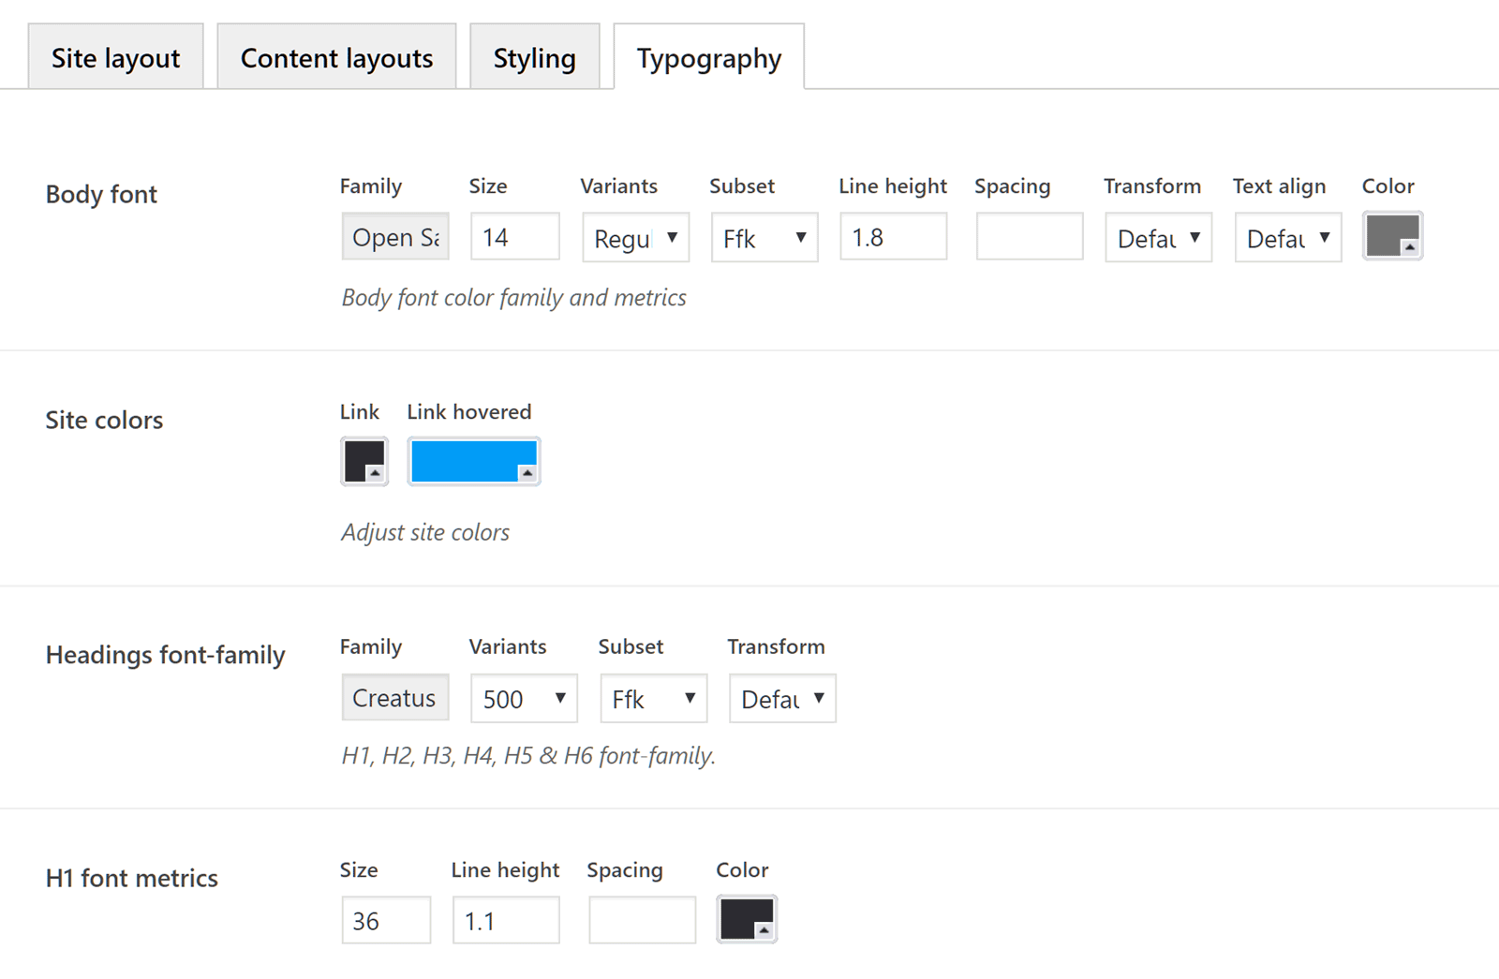
Task: Open the Link hovered color swatch
Action: pyautogui.click(x=473, y=461)
